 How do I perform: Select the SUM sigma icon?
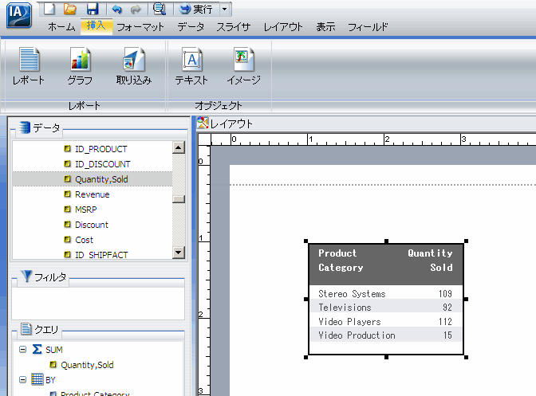click(37, 349)
